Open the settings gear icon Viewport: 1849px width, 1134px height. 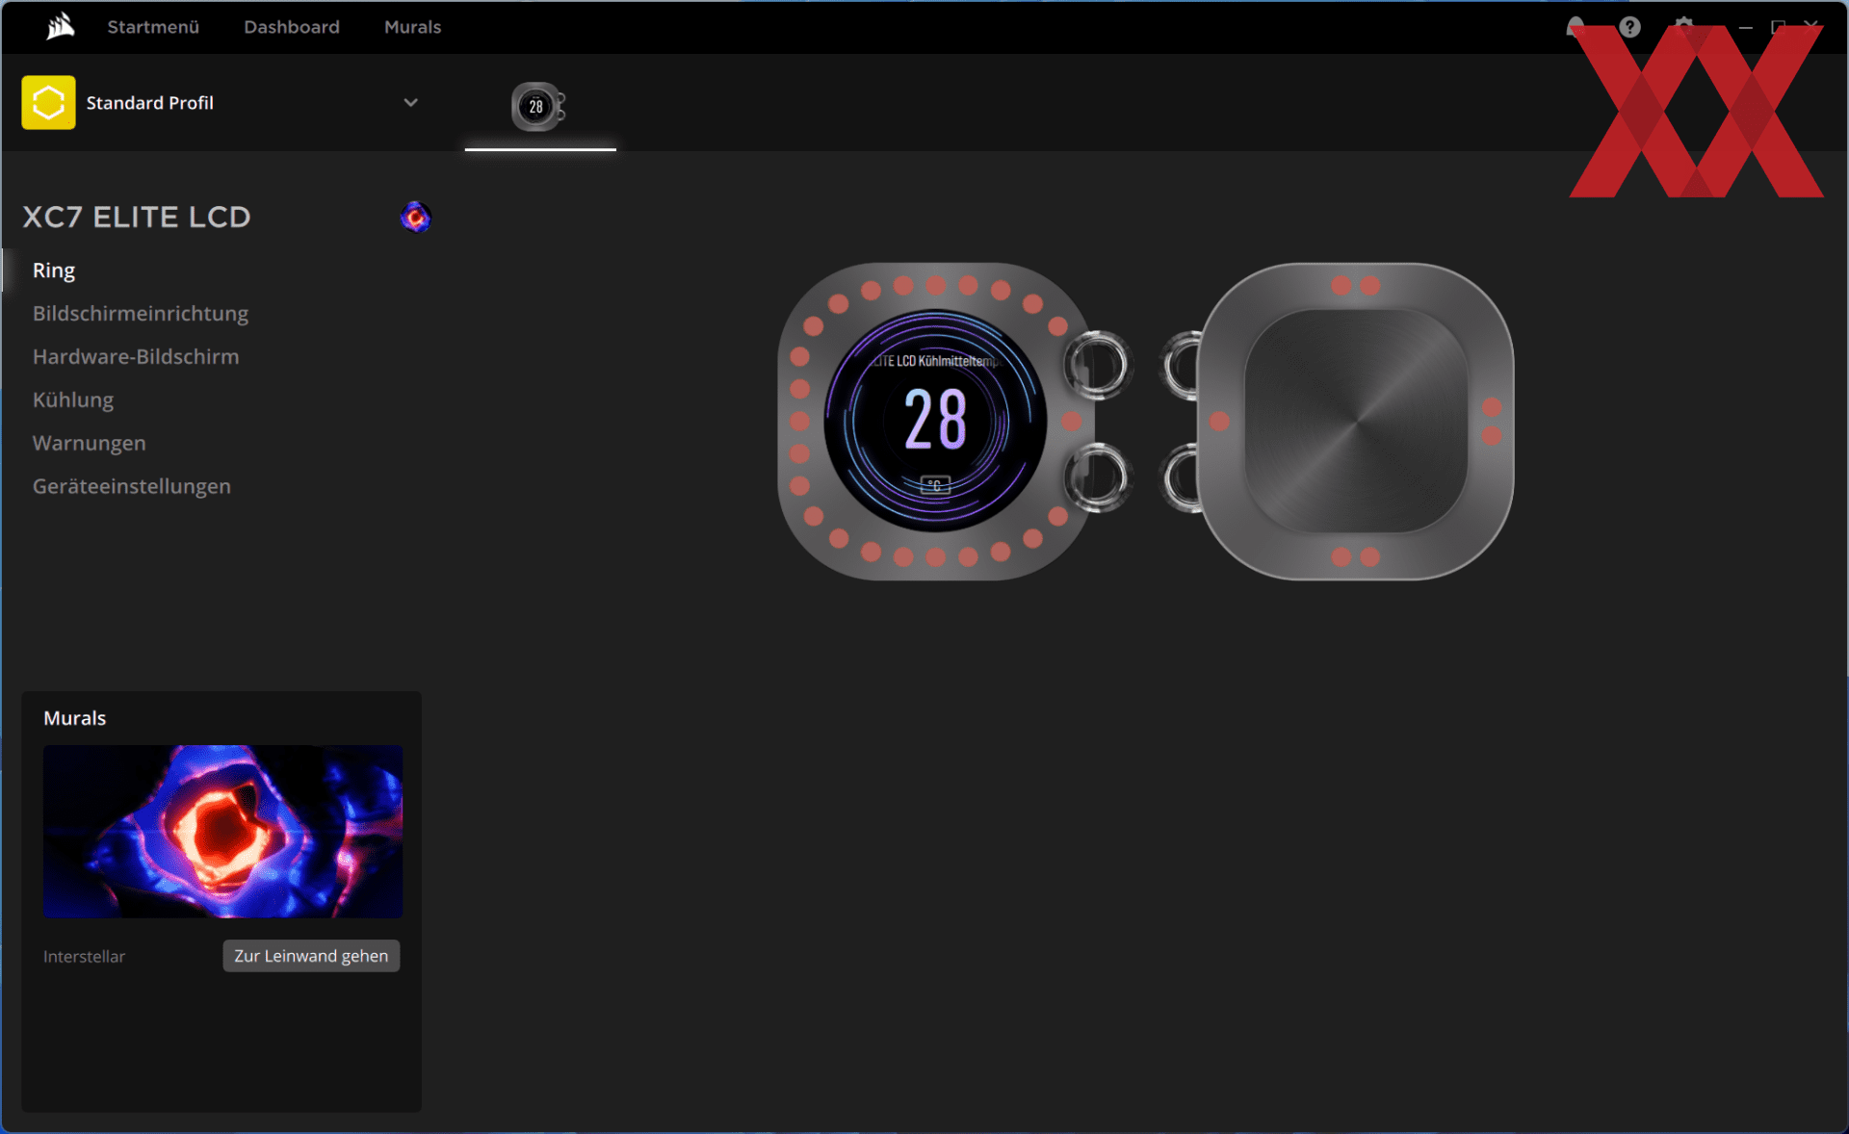(x=1683, y=27)
